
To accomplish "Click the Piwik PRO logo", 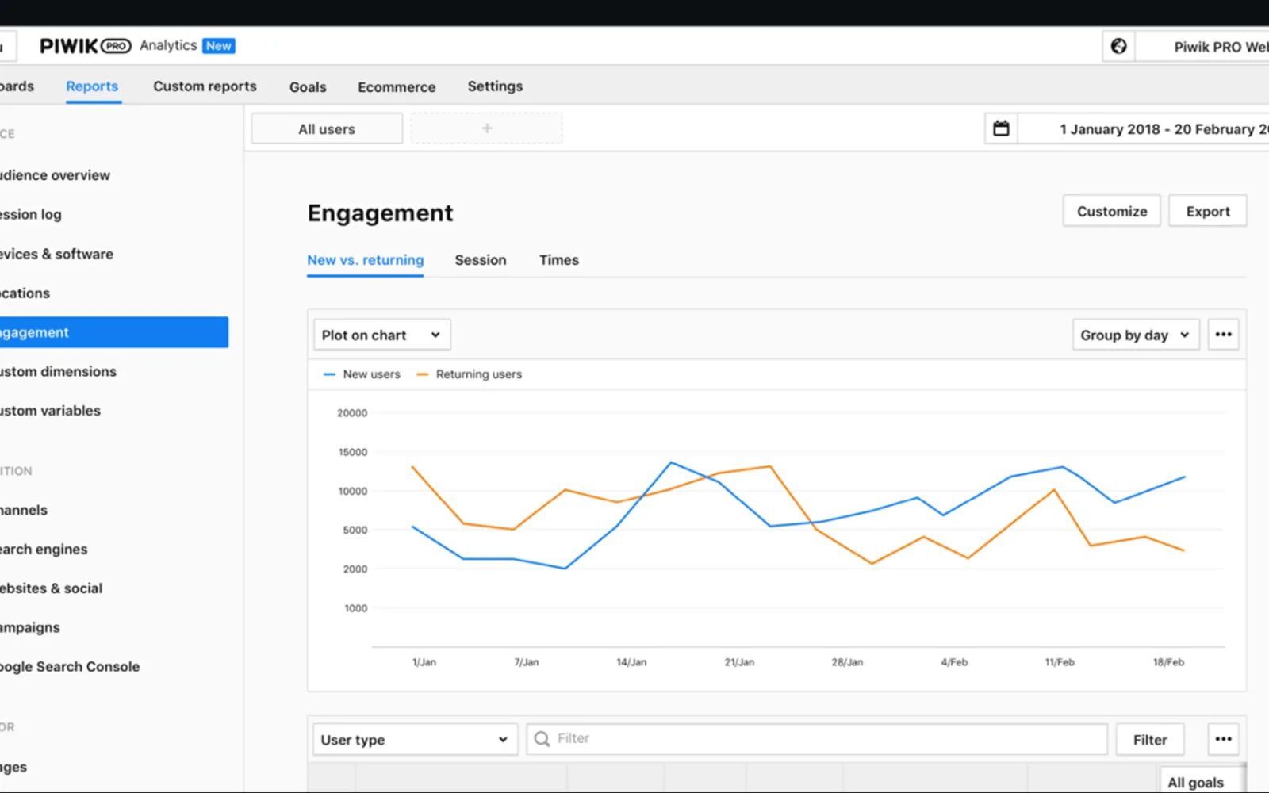I will coord(85,46).
